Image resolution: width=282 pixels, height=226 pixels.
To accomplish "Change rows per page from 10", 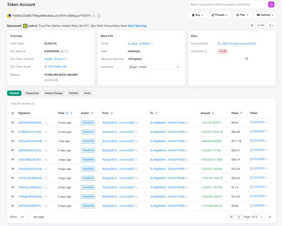I will pyautogui.click(x=25, y=217).
